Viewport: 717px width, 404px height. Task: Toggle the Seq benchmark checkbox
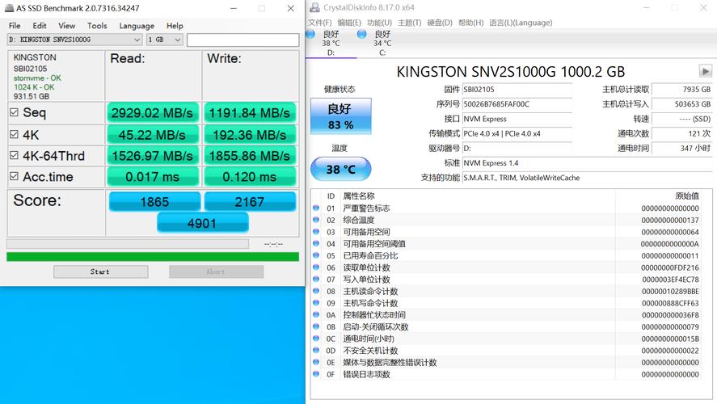coord(14,112)
